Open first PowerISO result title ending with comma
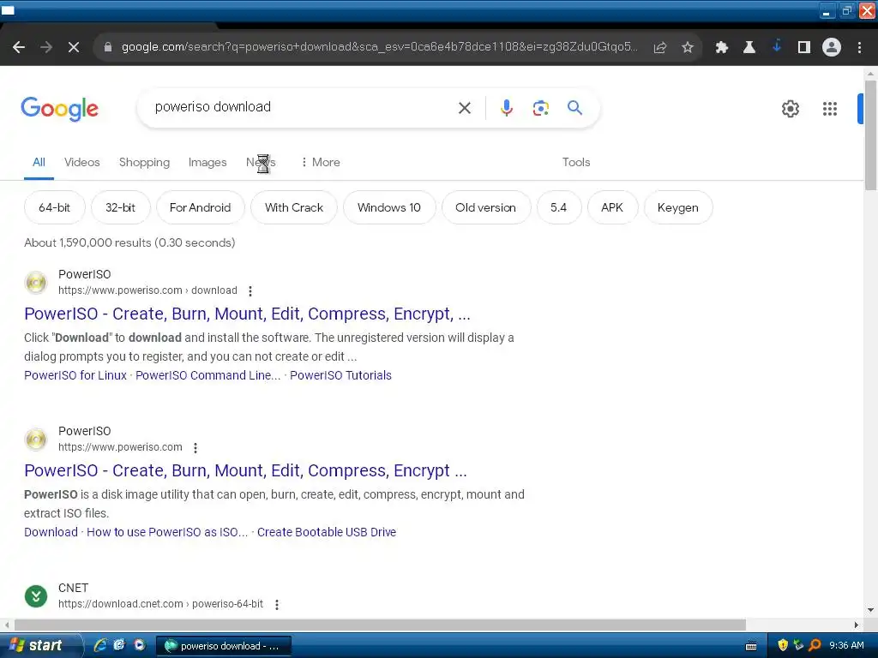Image resolution: width=878 pixels, height=658 pixels. [247, 314]
